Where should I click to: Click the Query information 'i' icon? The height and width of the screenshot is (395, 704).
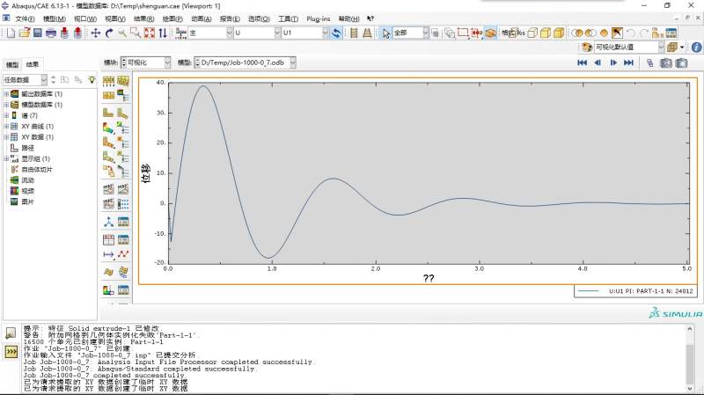[696, 48]
